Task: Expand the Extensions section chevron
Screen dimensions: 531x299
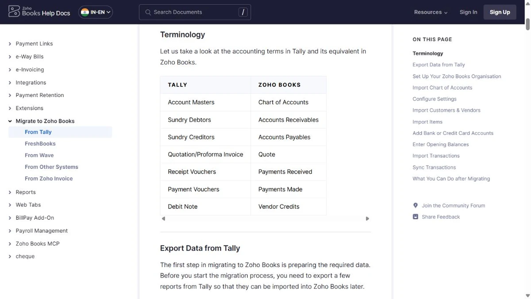Action: 10,108
